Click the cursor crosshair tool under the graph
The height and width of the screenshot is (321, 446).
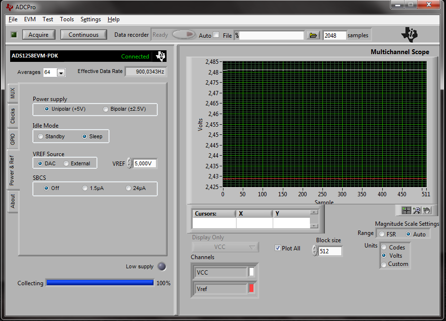pyautogui.click(x=406, y=210)
